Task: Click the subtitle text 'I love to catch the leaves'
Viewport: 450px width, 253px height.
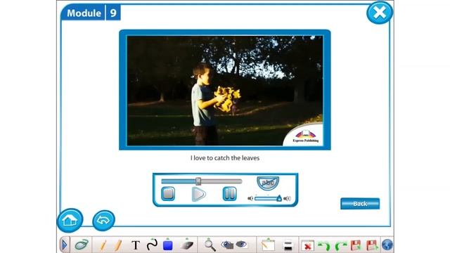Action: [x=225, y=157]
